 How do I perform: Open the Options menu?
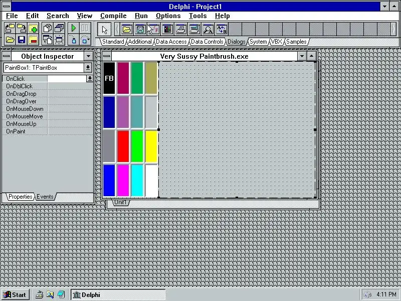[168, 16]
